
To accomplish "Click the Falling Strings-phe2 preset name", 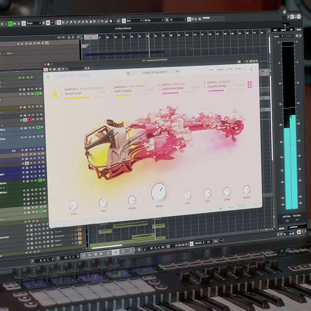I will pyautogui.click(x=155, y=72).
